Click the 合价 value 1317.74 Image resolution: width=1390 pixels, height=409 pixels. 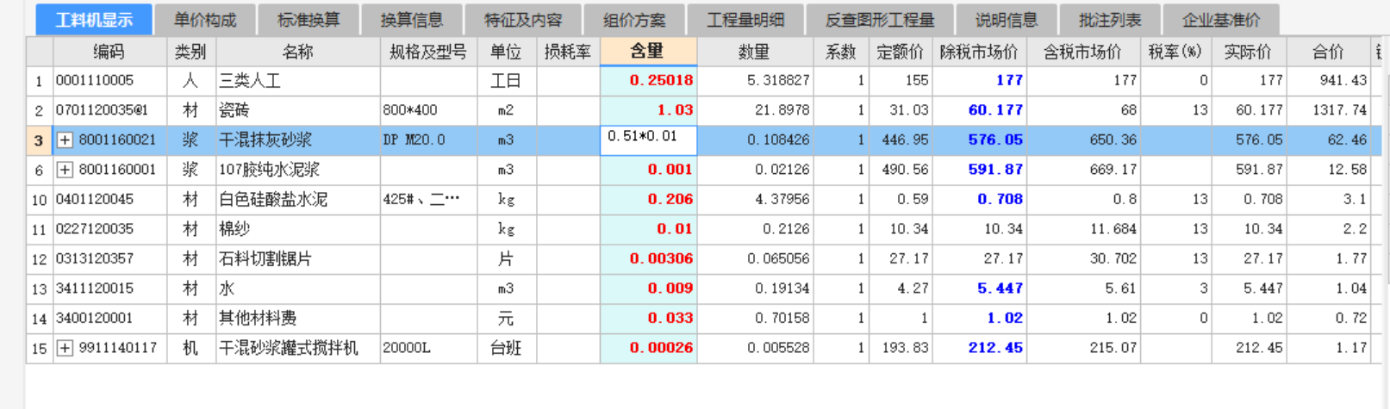[1328, 110]
